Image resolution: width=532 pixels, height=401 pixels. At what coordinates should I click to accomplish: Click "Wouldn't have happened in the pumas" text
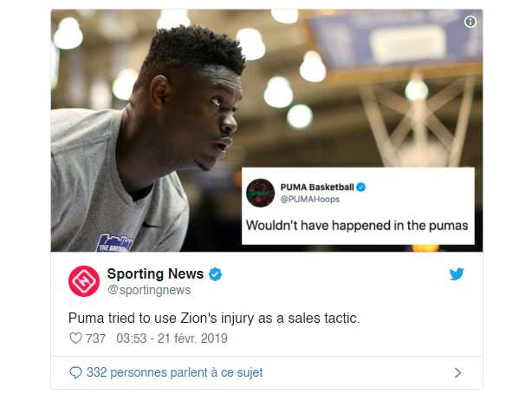pyautogui.click(x=357, y=226)
